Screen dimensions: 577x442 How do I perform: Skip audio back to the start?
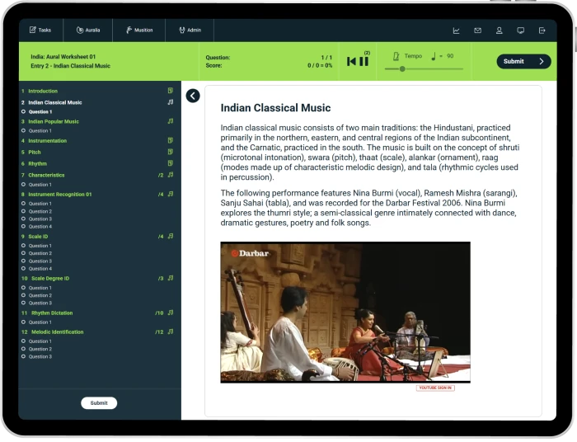tap(351, 61)
